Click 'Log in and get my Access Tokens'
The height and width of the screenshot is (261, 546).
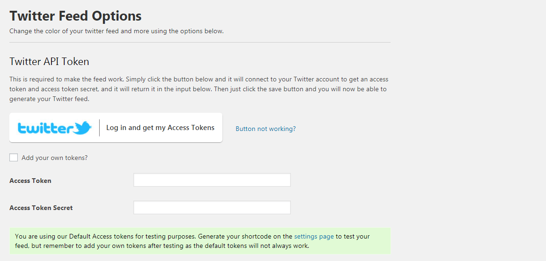pos(160,128)
